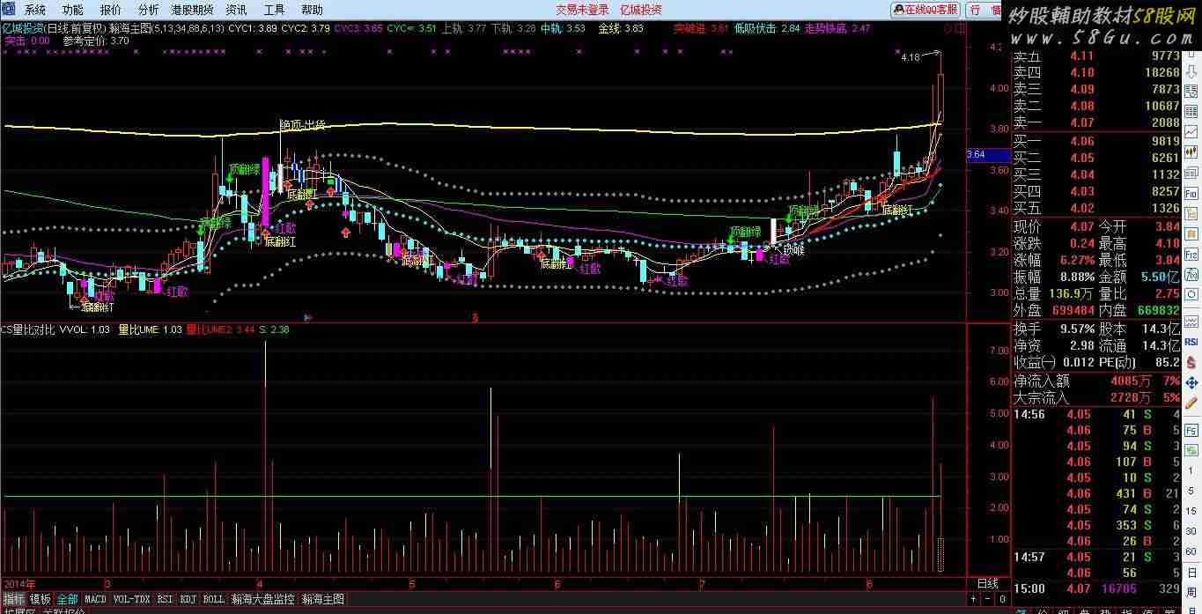Click the circular refresh icon in right toolbar
Viewport: 1202px width, 614px height.
(1191, 293)
